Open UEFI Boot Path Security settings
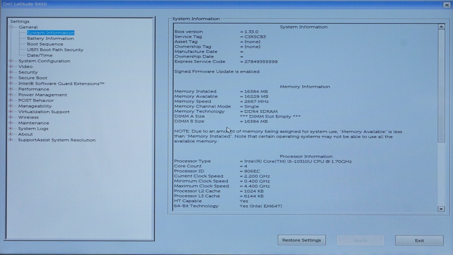The image size is (453, 255). (55, 50)
